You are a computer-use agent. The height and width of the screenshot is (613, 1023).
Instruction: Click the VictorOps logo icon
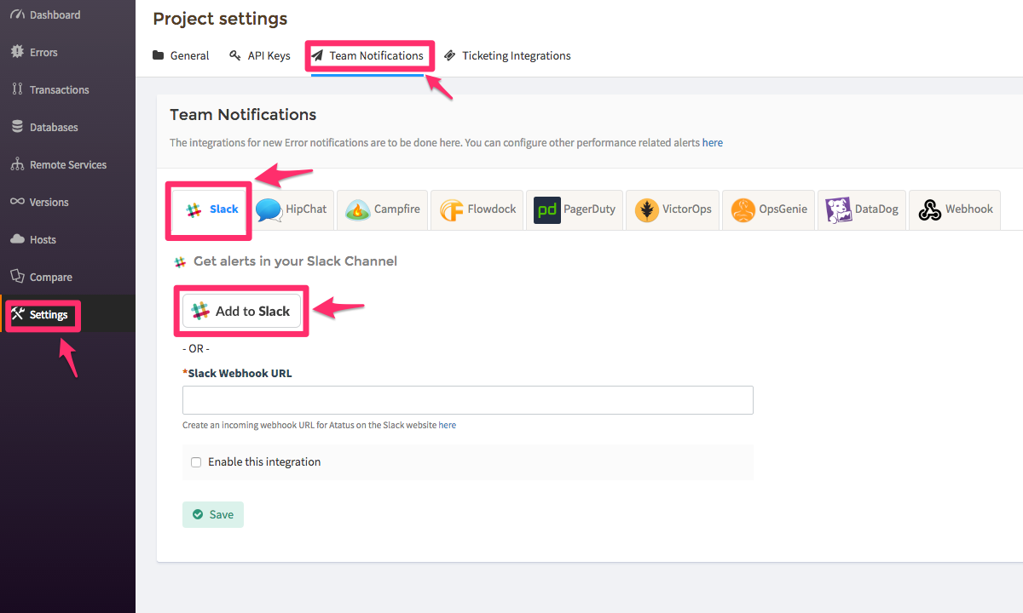point(647,209)
